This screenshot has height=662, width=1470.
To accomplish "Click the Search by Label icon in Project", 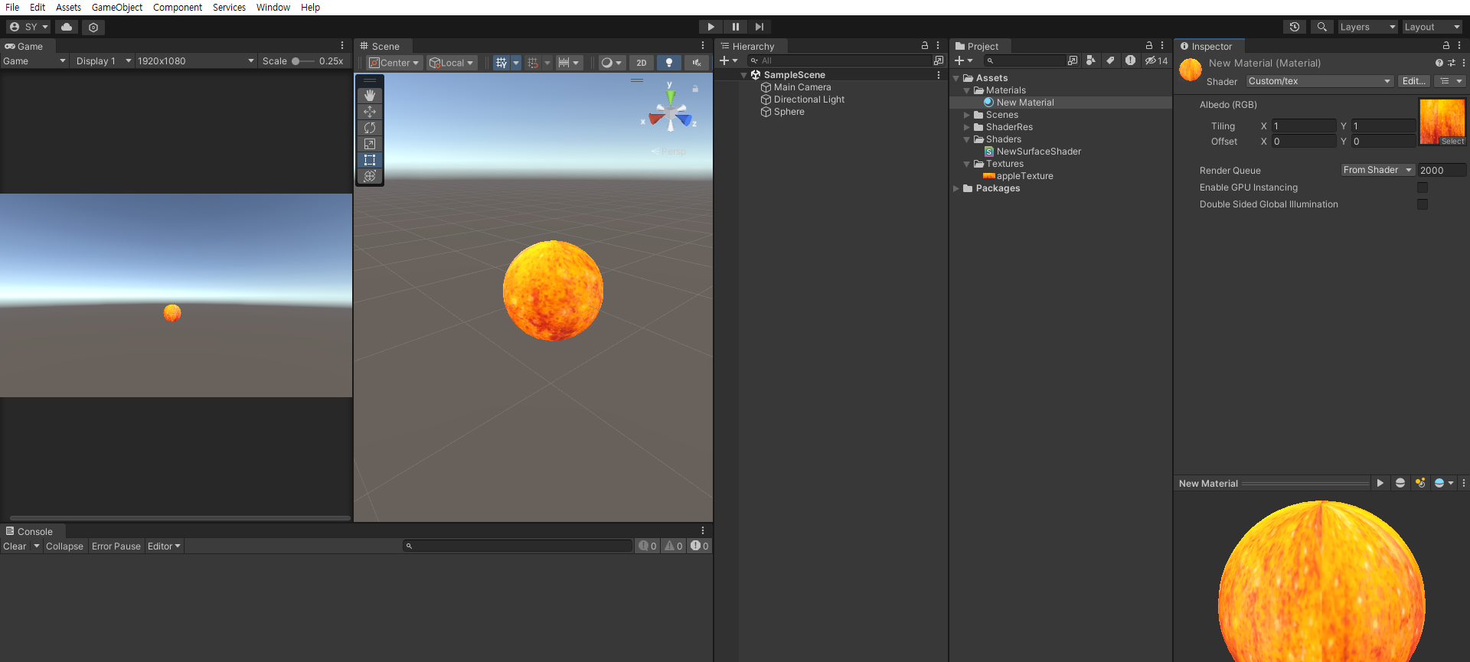I will (1110, 60).
